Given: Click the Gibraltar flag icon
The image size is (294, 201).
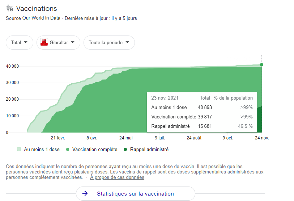Looking at the screenshot, I should (x=44, y=42).
